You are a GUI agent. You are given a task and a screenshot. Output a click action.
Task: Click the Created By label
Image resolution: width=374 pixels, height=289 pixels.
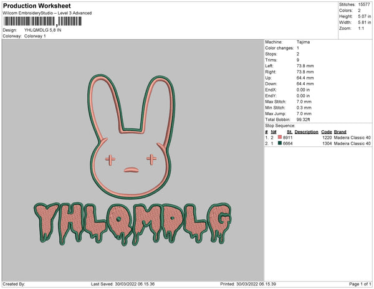(x=14, y=284)
